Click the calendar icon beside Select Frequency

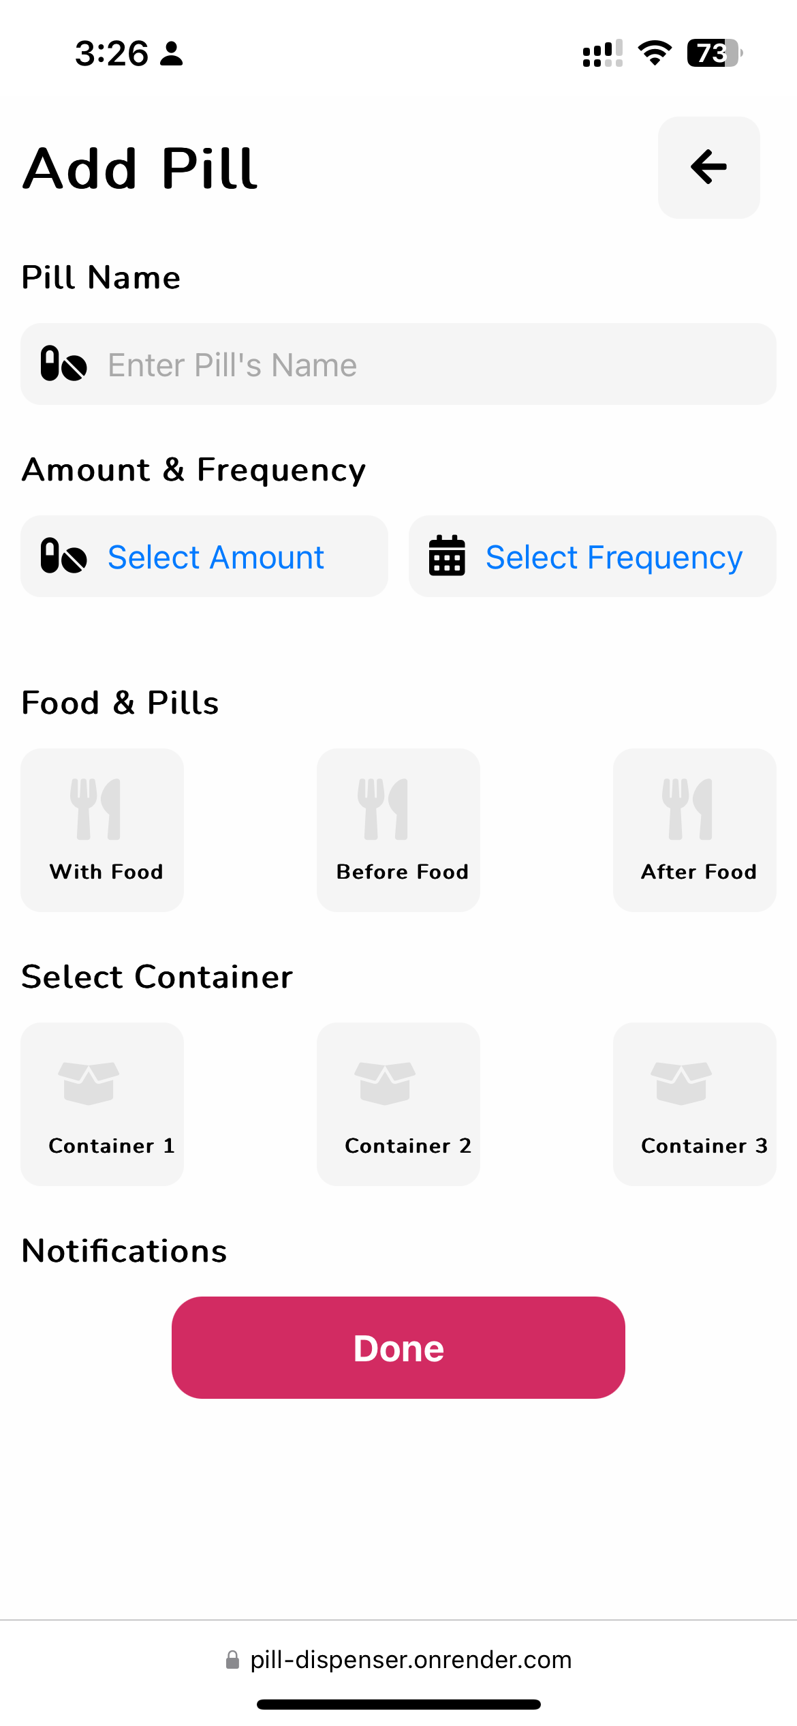tap(447, 556)
